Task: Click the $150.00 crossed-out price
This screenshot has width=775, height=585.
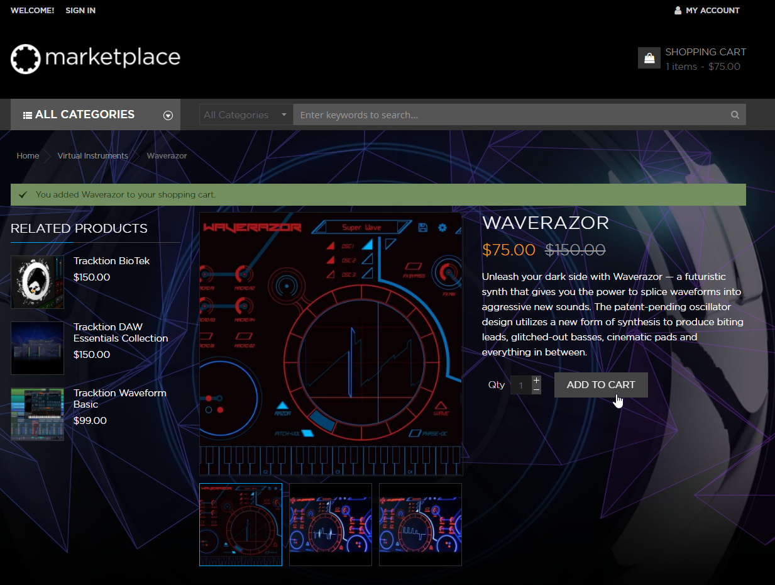Action: pos(575,250)
